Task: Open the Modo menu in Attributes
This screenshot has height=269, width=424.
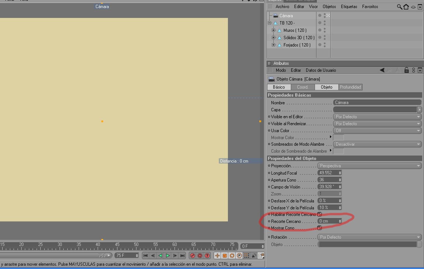Action: coord(281,70)
